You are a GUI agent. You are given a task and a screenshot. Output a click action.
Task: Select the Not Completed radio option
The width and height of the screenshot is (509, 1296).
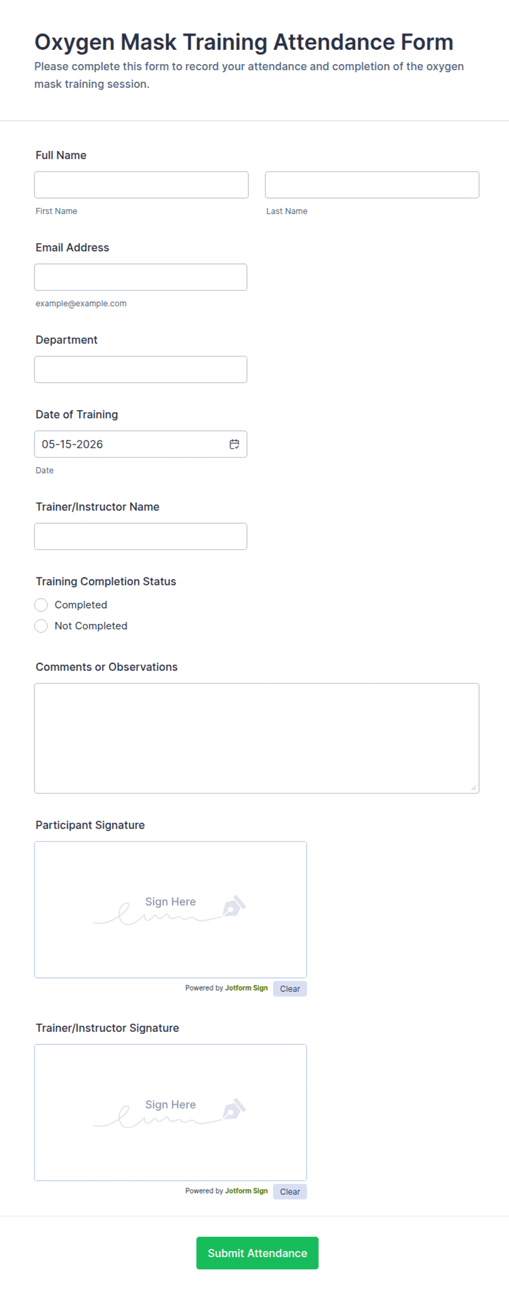pos(41,626)
